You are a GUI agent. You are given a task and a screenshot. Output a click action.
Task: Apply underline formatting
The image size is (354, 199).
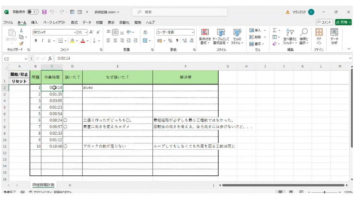(x=49, y=41)
